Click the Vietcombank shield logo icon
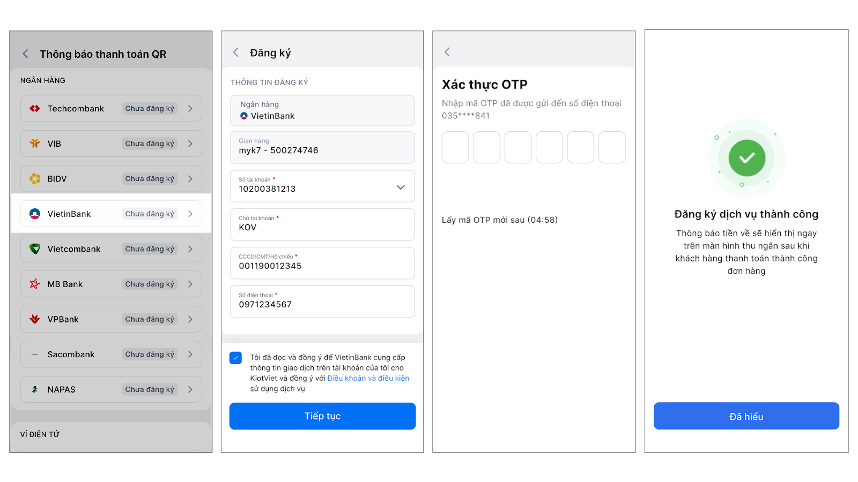The image size is (858, 482). click(x=35, y=249)
